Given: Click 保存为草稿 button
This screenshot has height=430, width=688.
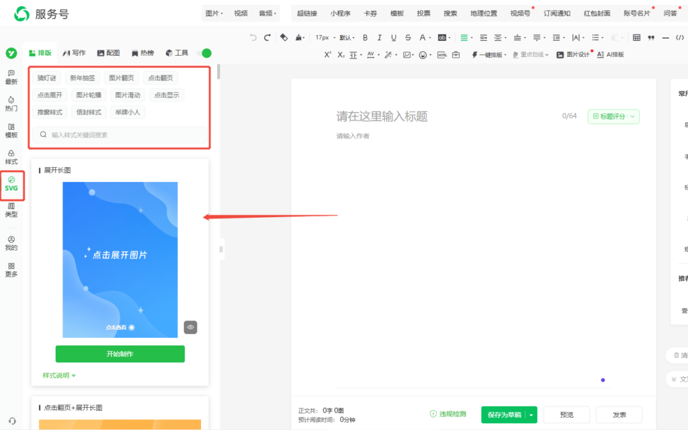Looking at the screenshot, I should click(504, 415).
